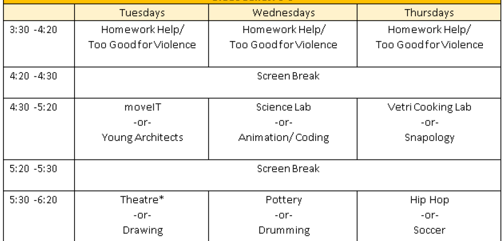Select the 5:30 -6:20 time cell
This screenshot has width=504, height=241.
click(x=34, y=200)
